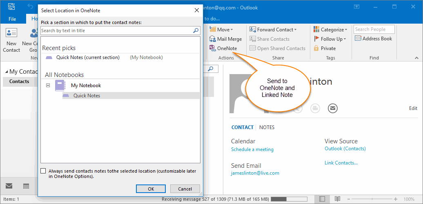The image size is (423, 204).
Task: Click Schedule a meeting link
Action: 252,149
